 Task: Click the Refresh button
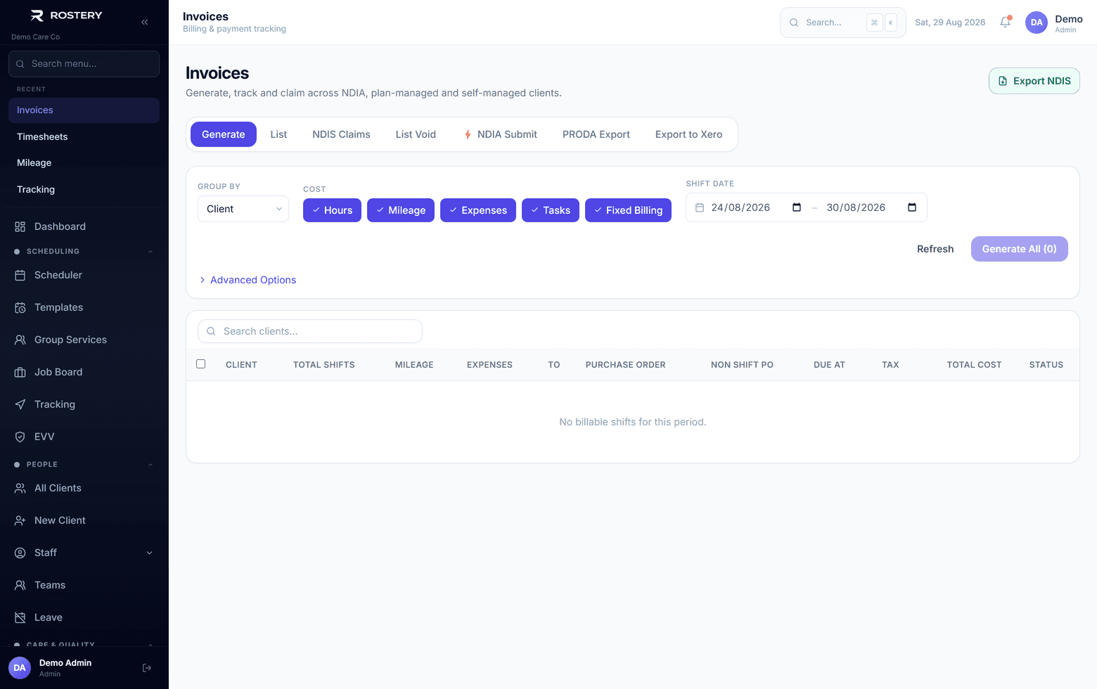935,249
